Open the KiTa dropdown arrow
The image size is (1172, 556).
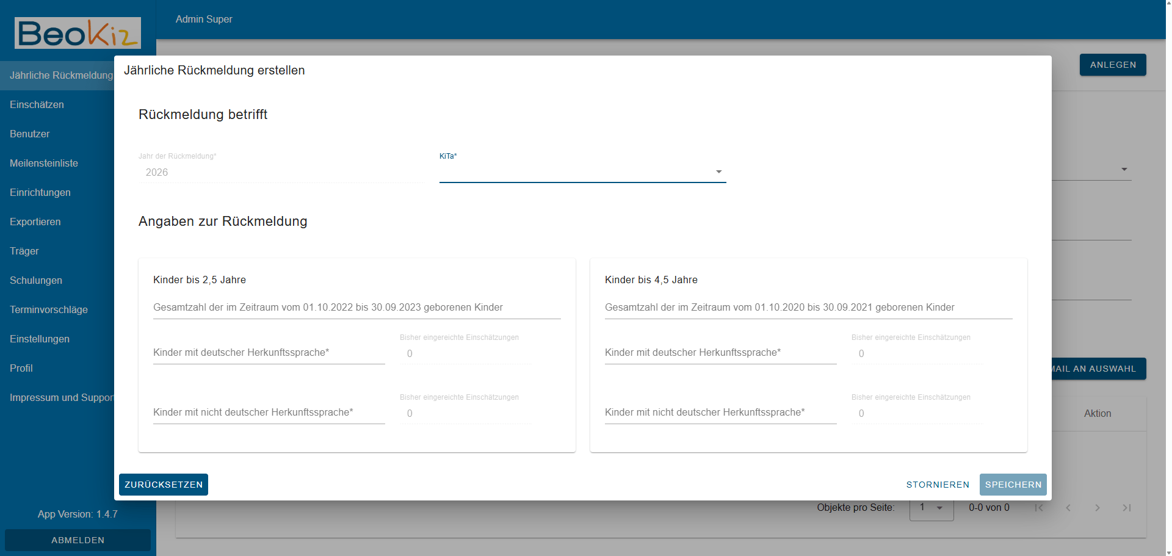(x=718, y=172)
